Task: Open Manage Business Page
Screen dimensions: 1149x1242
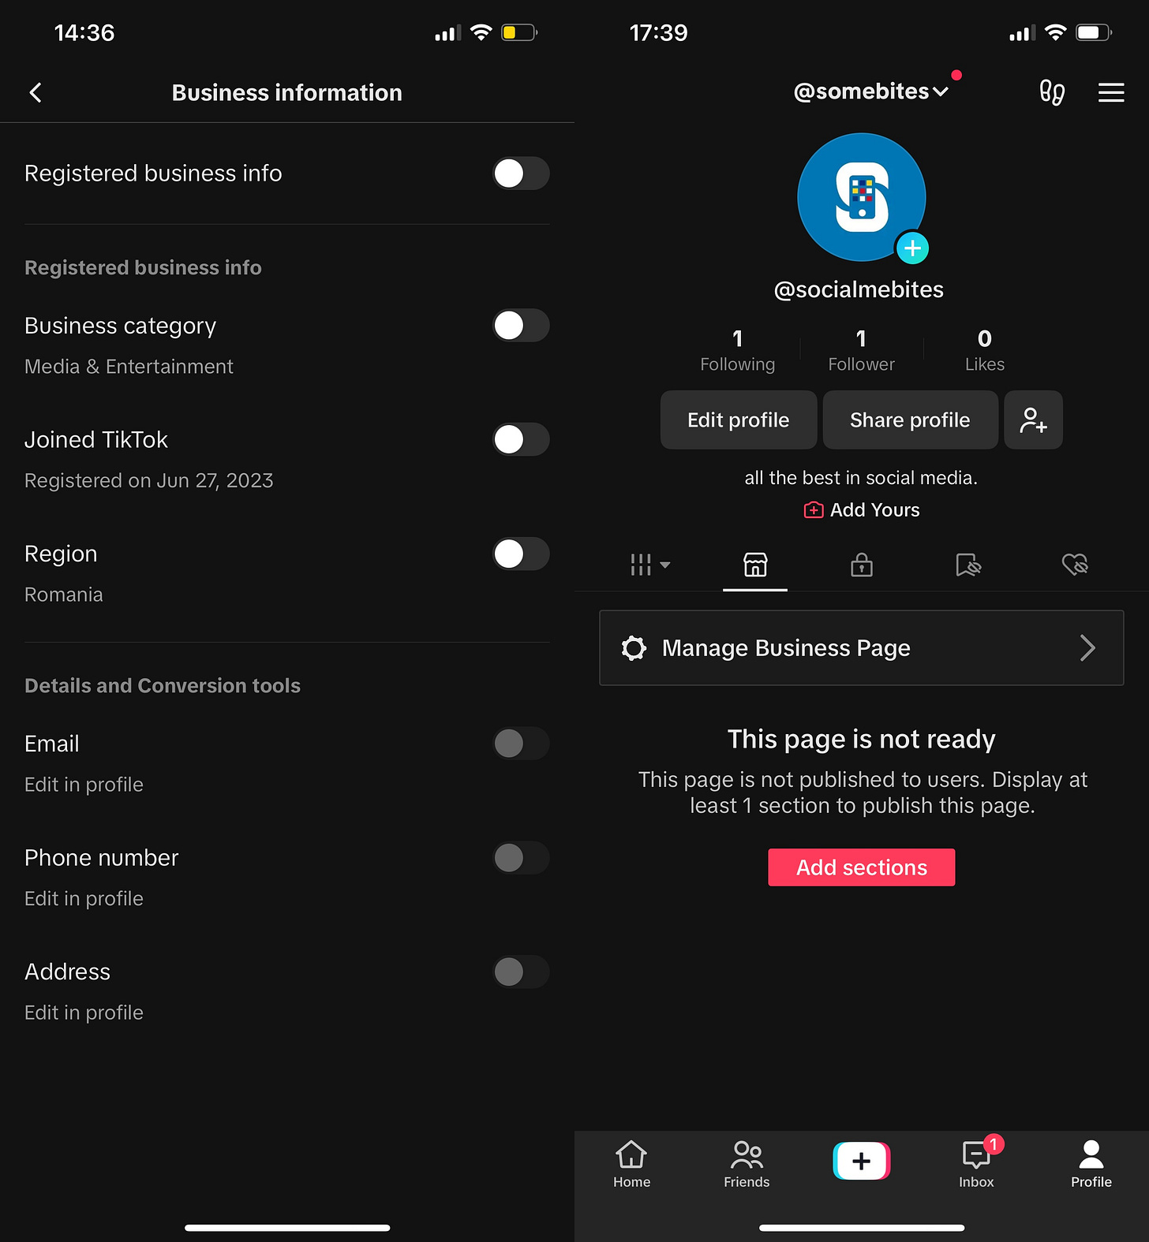Action: (862, 647)
